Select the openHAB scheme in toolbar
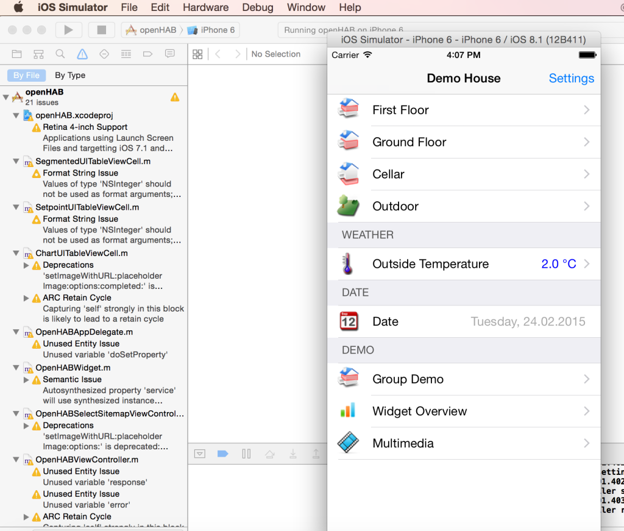Screen dimensions: 624x531 point(151,30)
